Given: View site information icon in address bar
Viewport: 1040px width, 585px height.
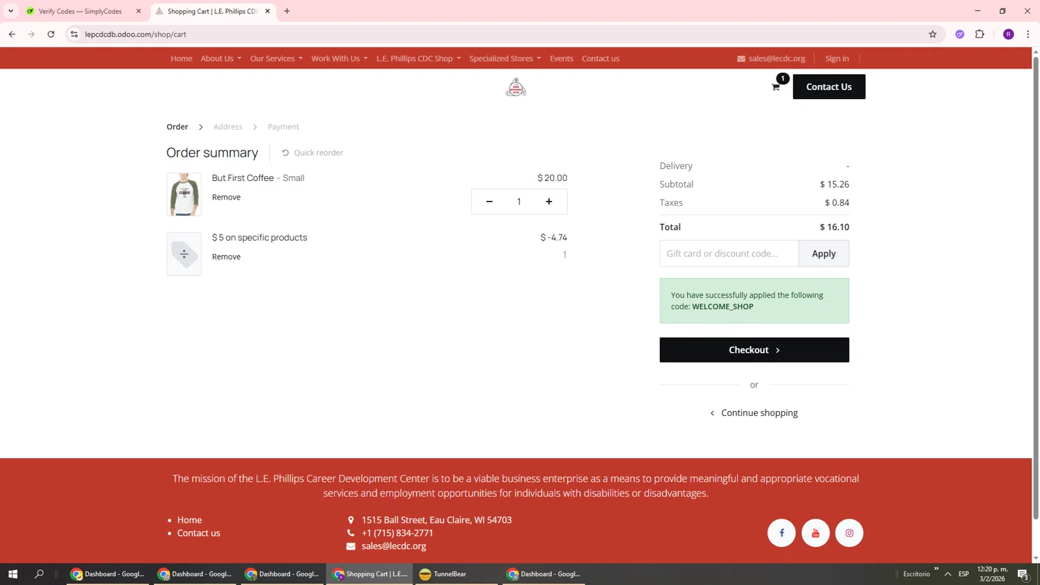Looking at the screenshot, I should tap(74, 34).
